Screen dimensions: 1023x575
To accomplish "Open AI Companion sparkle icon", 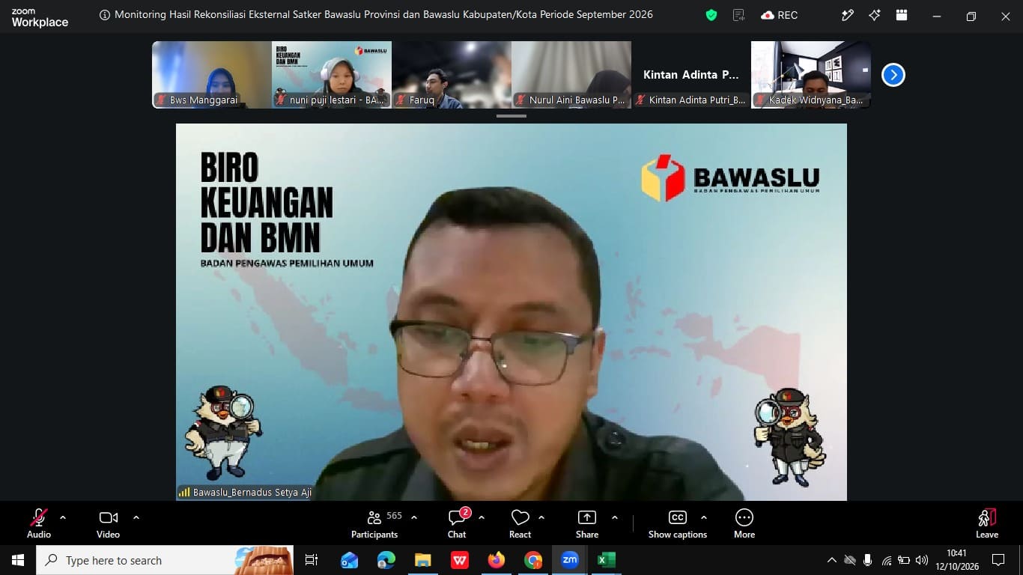I will coord(875,15).
